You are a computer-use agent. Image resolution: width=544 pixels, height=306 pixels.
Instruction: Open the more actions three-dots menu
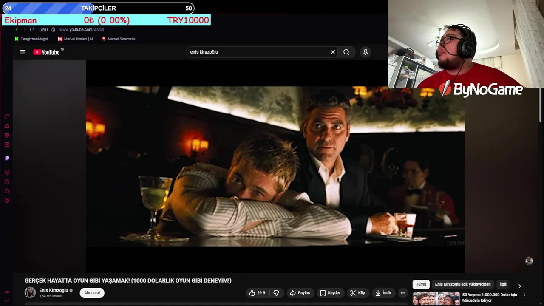tap(403, 293)
